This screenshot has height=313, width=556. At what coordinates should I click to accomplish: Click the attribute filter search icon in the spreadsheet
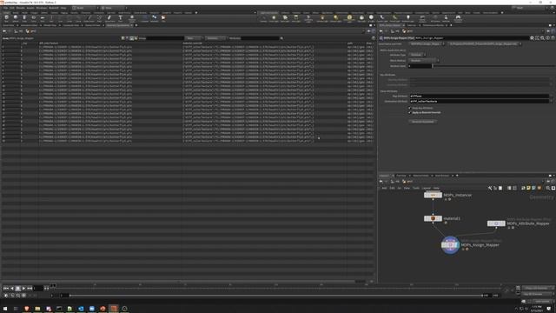pos(281,38)
